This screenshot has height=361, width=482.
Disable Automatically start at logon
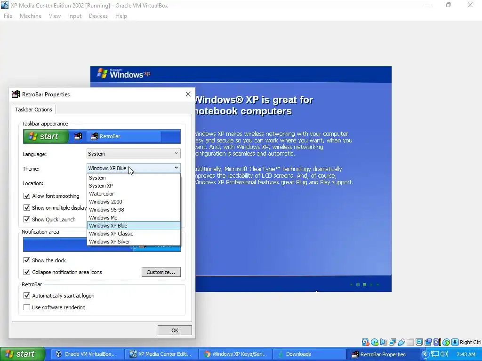pyautogui.click(x=27, y=296)
